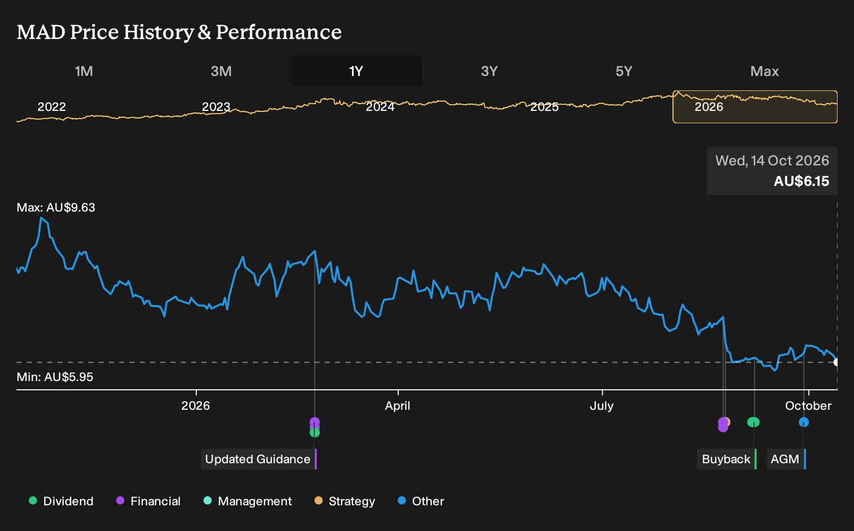
Task: Click the AU$6.15 tooltip price
Action: click(x=802, y=181)
